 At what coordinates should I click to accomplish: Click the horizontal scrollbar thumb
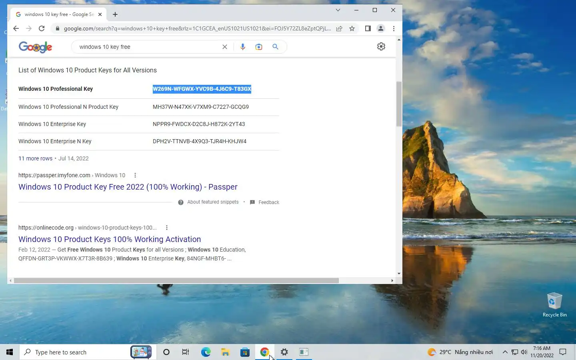176,281
